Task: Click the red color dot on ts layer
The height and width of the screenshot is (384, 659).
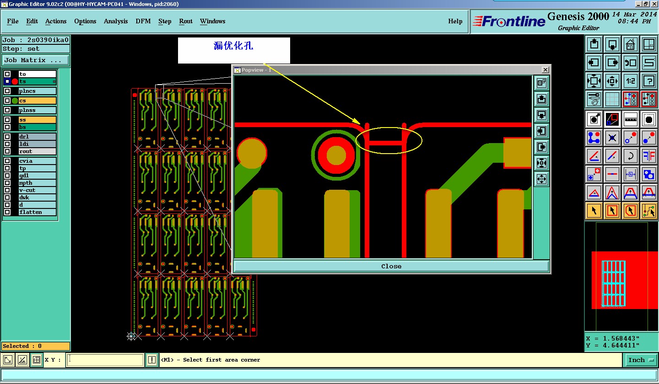Action: coord(15,82)
